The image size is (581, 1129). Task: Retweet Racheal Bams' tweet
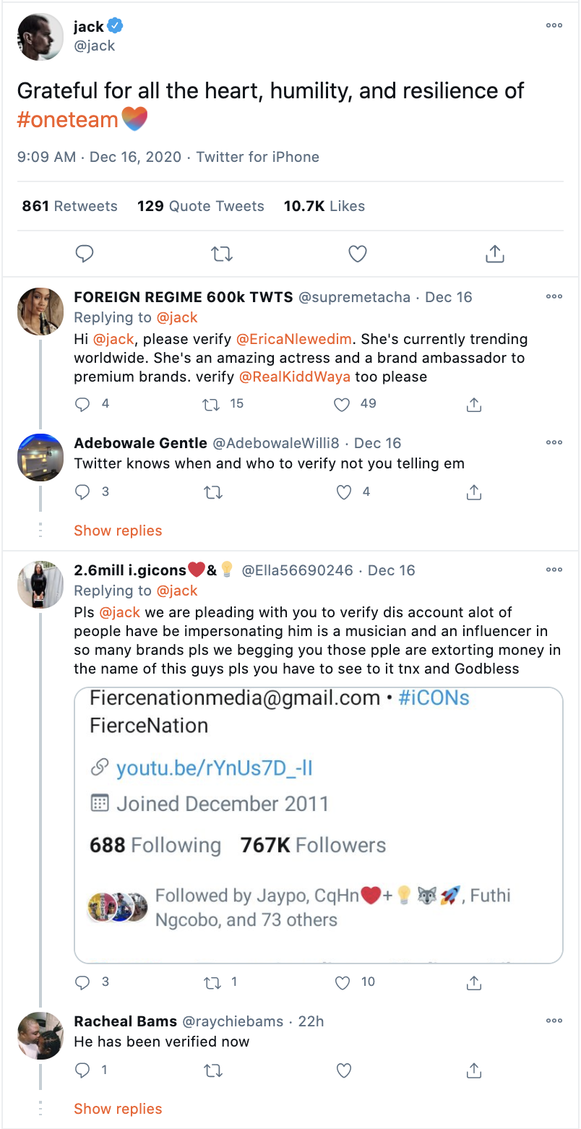(213, 1070)
